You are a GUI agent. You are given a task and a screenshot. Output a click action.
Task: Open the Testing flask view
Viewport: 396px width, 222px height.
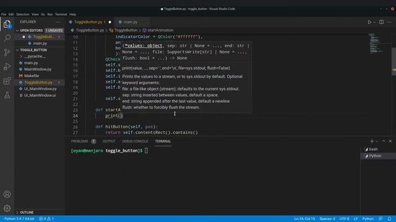(x=7, y=95)
